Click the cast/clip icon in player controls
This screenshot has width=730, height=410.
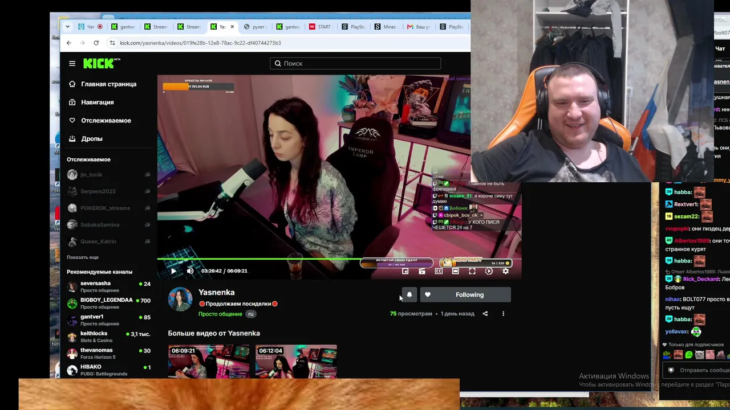[422, 272]
